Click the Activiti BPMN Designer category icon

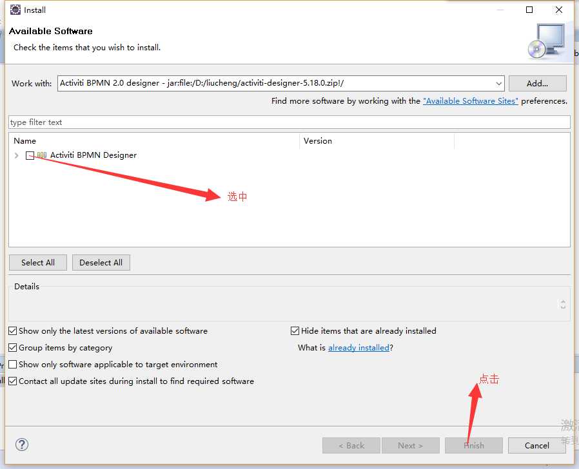tap(42, 155)
